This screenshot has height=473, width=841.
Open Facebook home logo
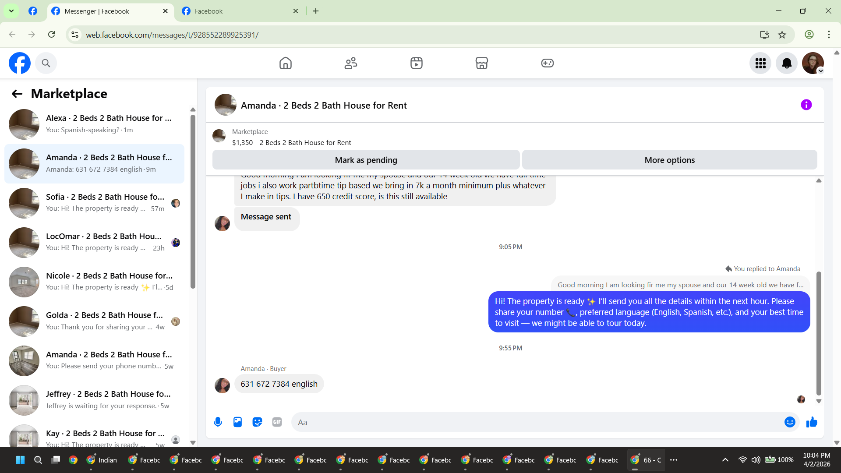click(x=20, y=63)
